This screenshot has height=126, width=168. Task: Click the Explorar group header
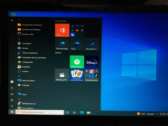pos(58,53)
